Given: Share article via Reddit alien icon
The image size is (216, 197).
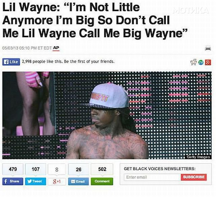Looking at the screenshot, I should coord(193,62).
